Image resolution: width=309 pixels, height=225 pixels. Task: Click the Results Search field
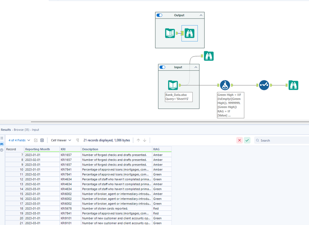coord(282,140)
